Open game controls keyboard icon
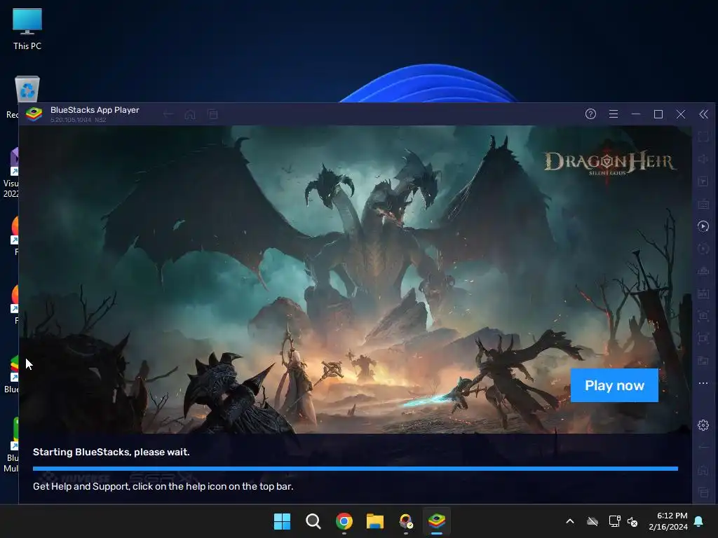The image size is (718, 538). 703,204
